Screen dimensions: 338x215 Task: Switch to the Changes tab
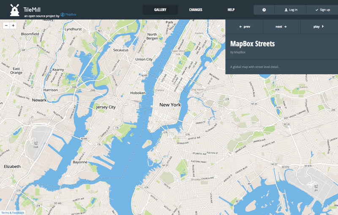pyautogui.click(x=196, y=10)
